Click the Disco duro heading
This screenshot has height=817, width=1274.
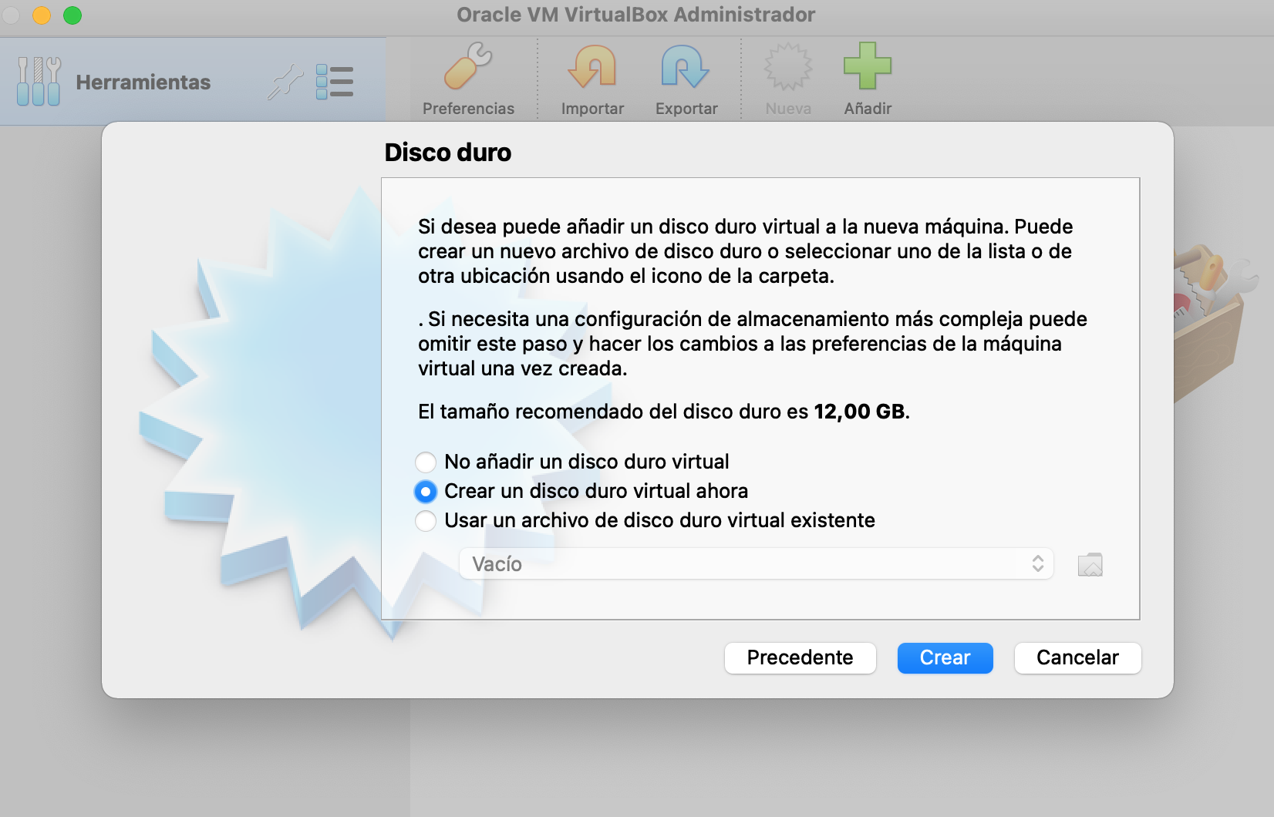(x=448, y=153)
